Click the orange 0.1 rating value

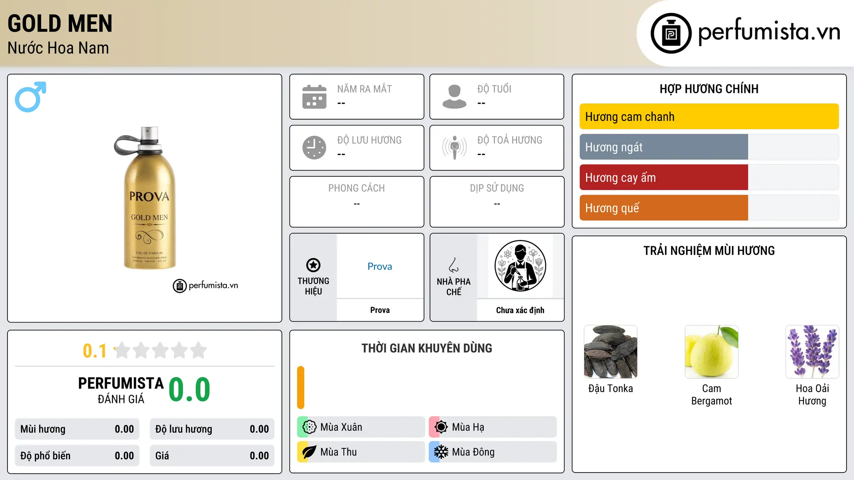(x=95, y=351)
